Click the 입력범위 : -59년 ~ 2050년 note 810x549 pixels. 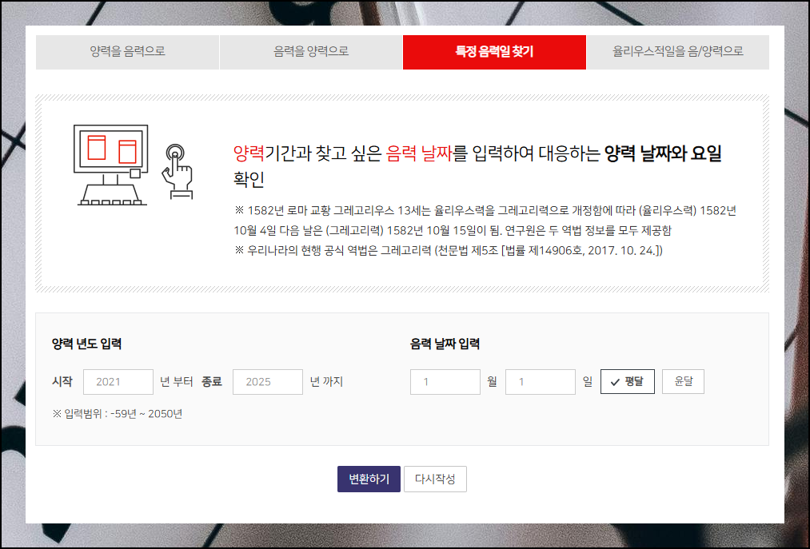tap(118, 414)
